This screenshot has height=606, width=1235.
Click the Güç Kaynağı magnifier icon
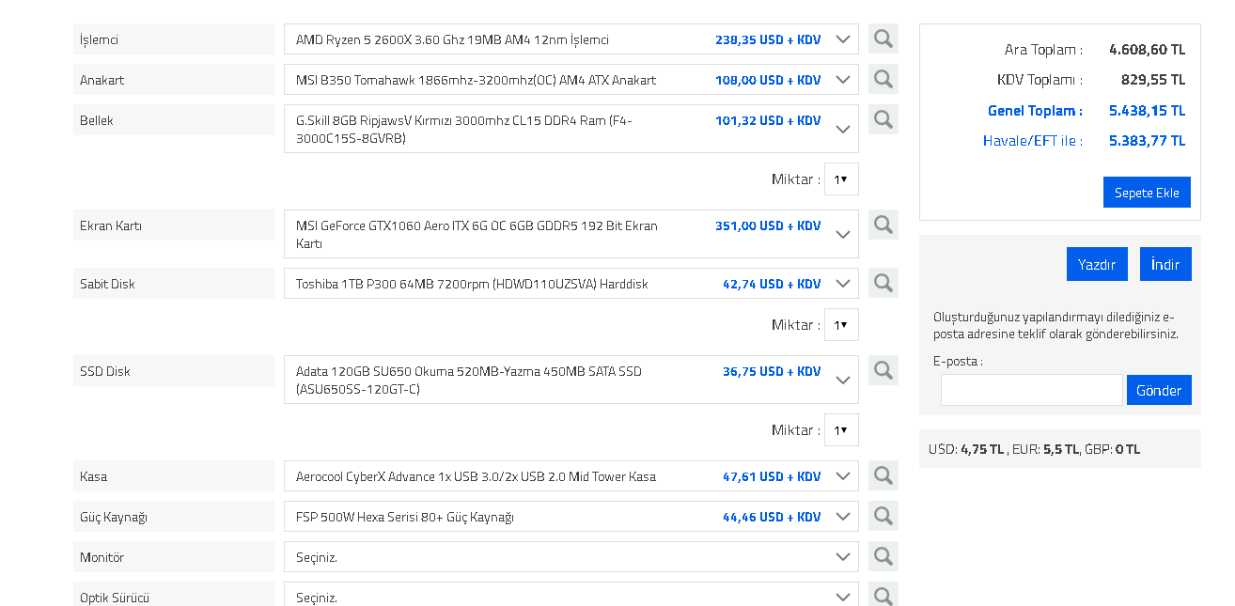coord(883,516)
